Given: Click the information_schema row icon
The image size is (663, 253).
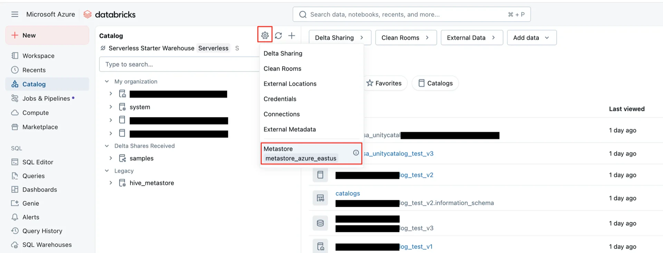Looking at the screenshot, I should click(320, 198).
